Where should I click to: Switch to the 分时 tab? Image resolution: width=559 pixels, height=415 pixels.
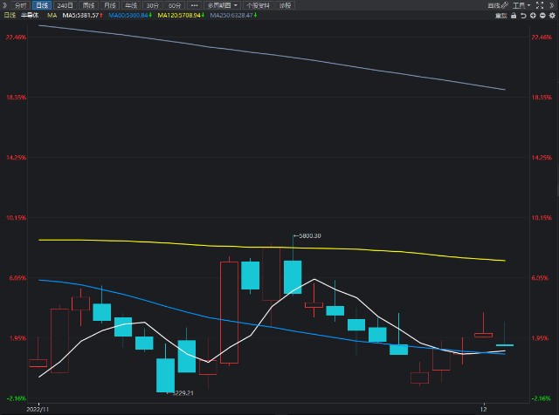pos(20,5)
